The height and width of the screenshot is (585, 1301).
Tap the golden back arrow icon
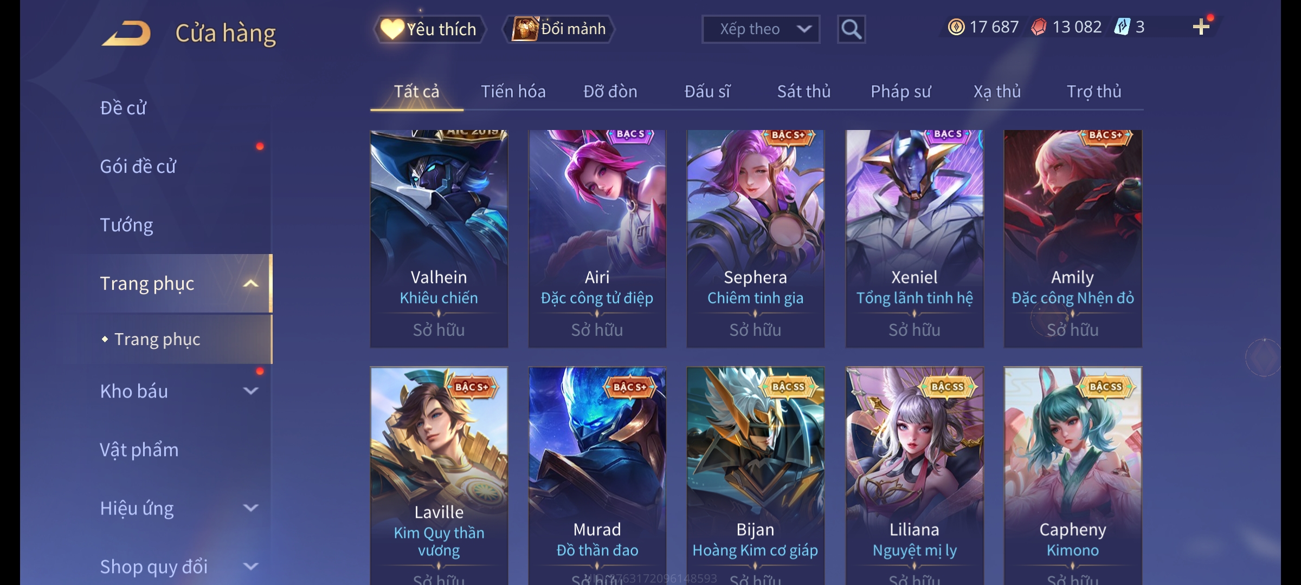(x=126, y=33)
